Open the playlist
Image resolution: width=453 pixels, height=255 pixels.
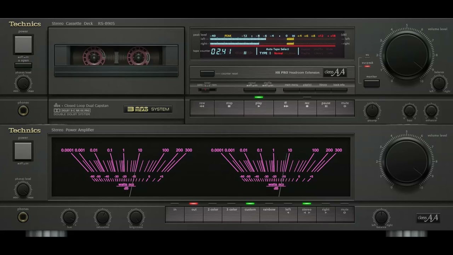307,90
